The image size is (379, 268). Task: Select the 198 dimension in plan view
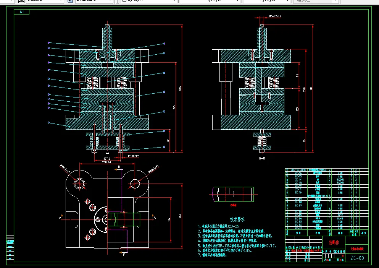(180, 216)
